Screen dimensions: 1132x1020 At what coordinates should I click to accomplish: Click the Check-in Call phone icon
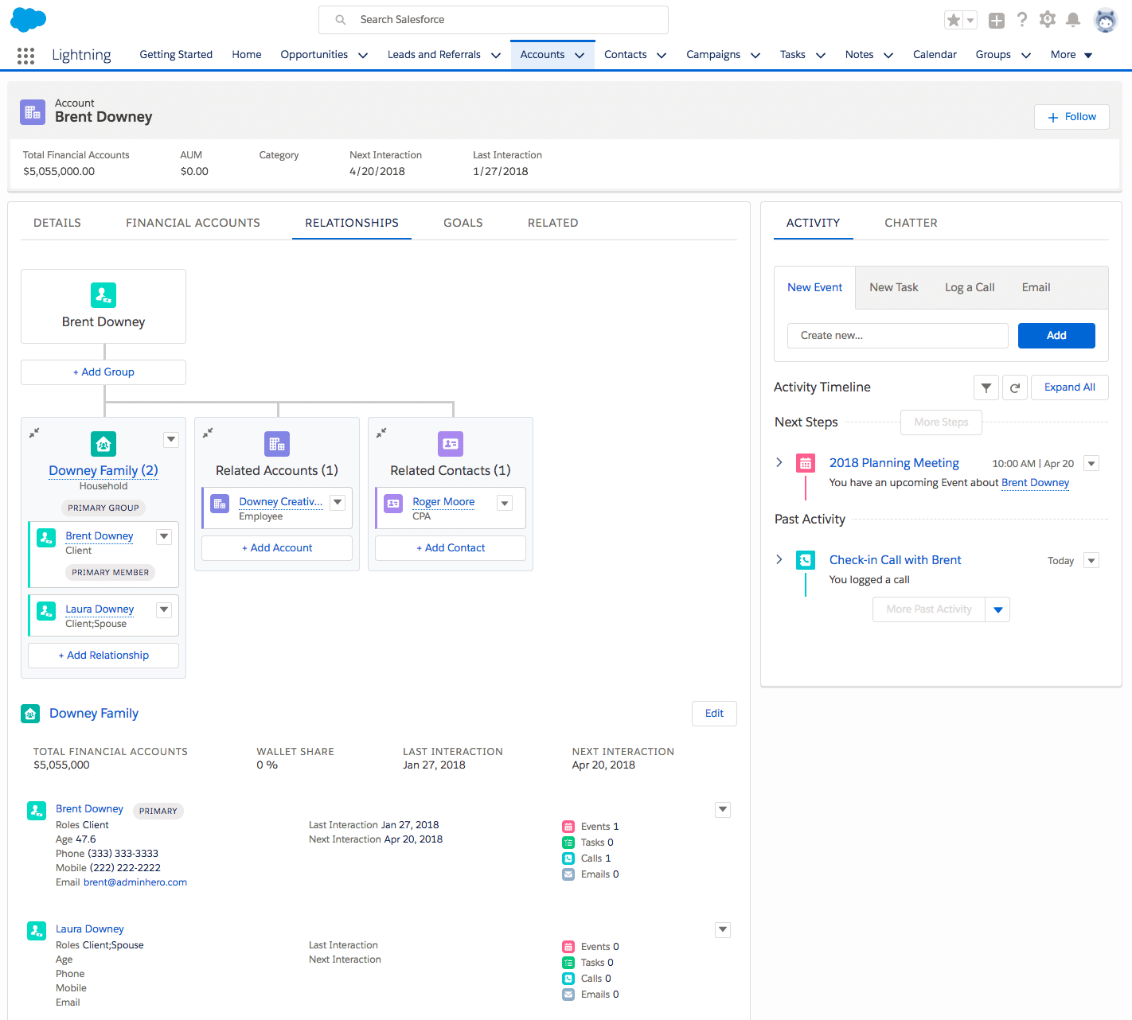point(806,560)
